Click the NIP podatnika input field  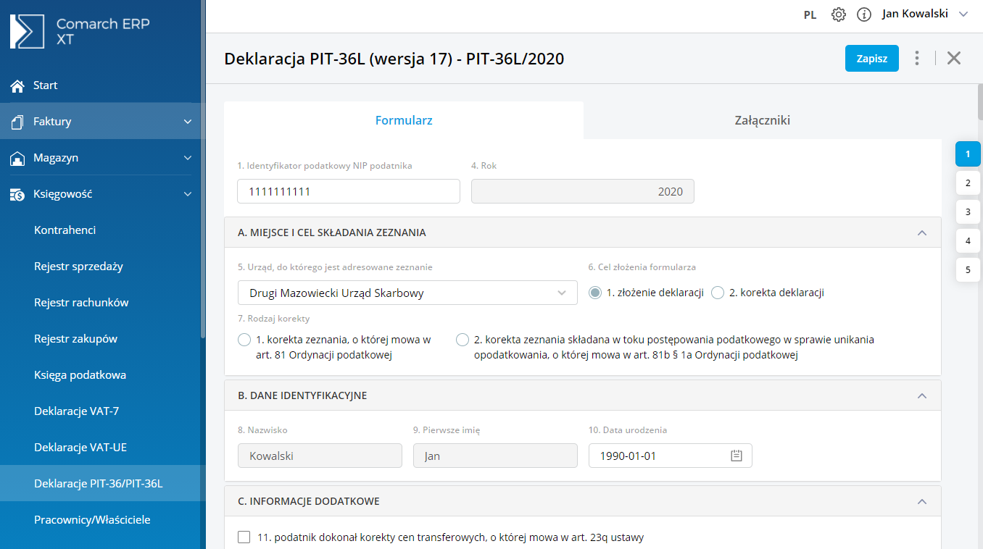[348, 191]
